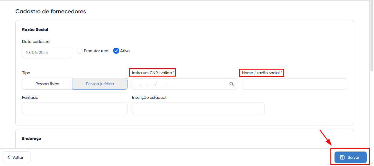Click into the Fantasia text field
This screenshot has width=374, height=166.
coord(75,108)
